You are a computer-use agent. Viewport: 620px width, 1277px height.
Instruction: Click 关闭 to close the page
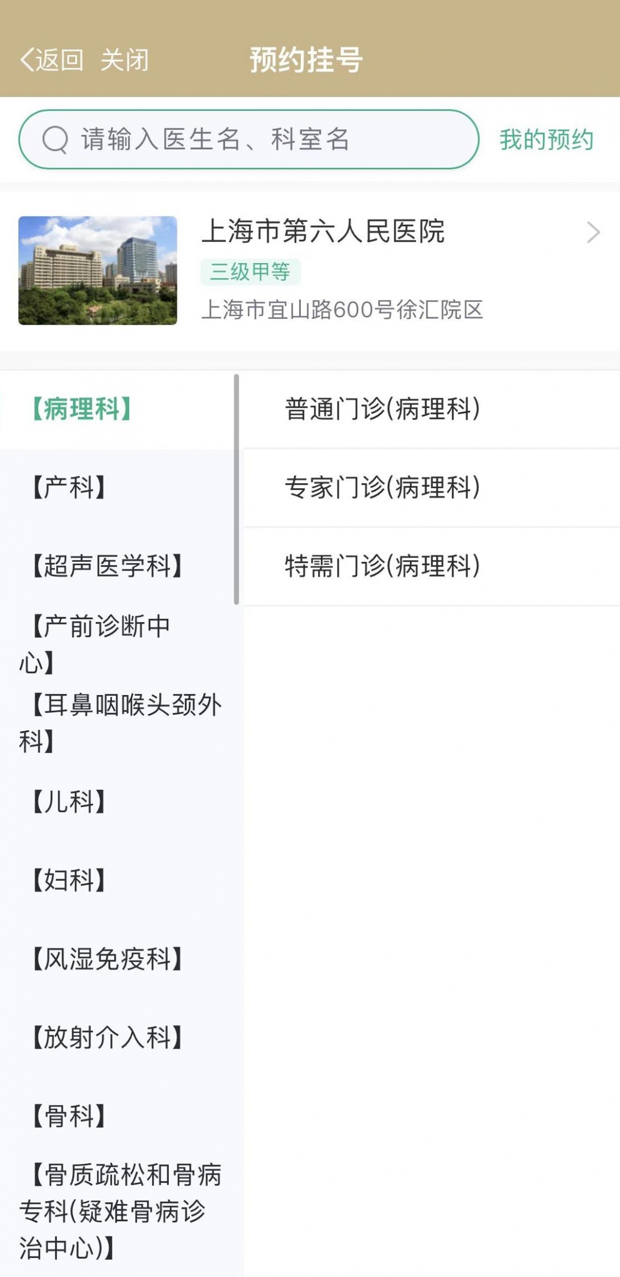coord(125,60)
